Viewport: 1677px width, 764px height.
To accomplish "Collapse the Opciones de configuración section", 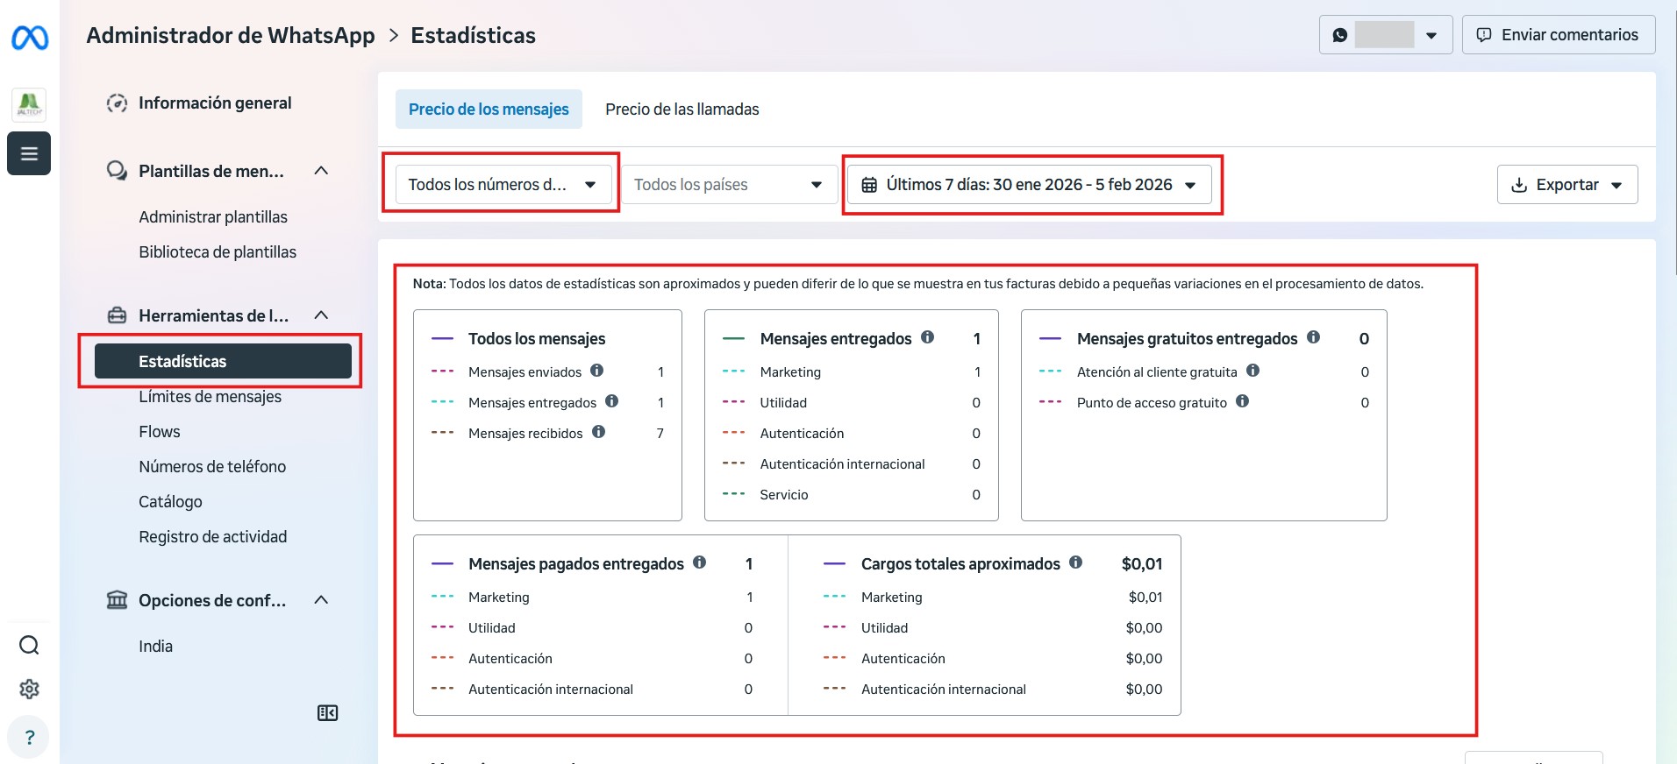I will (x=321, y=600).
